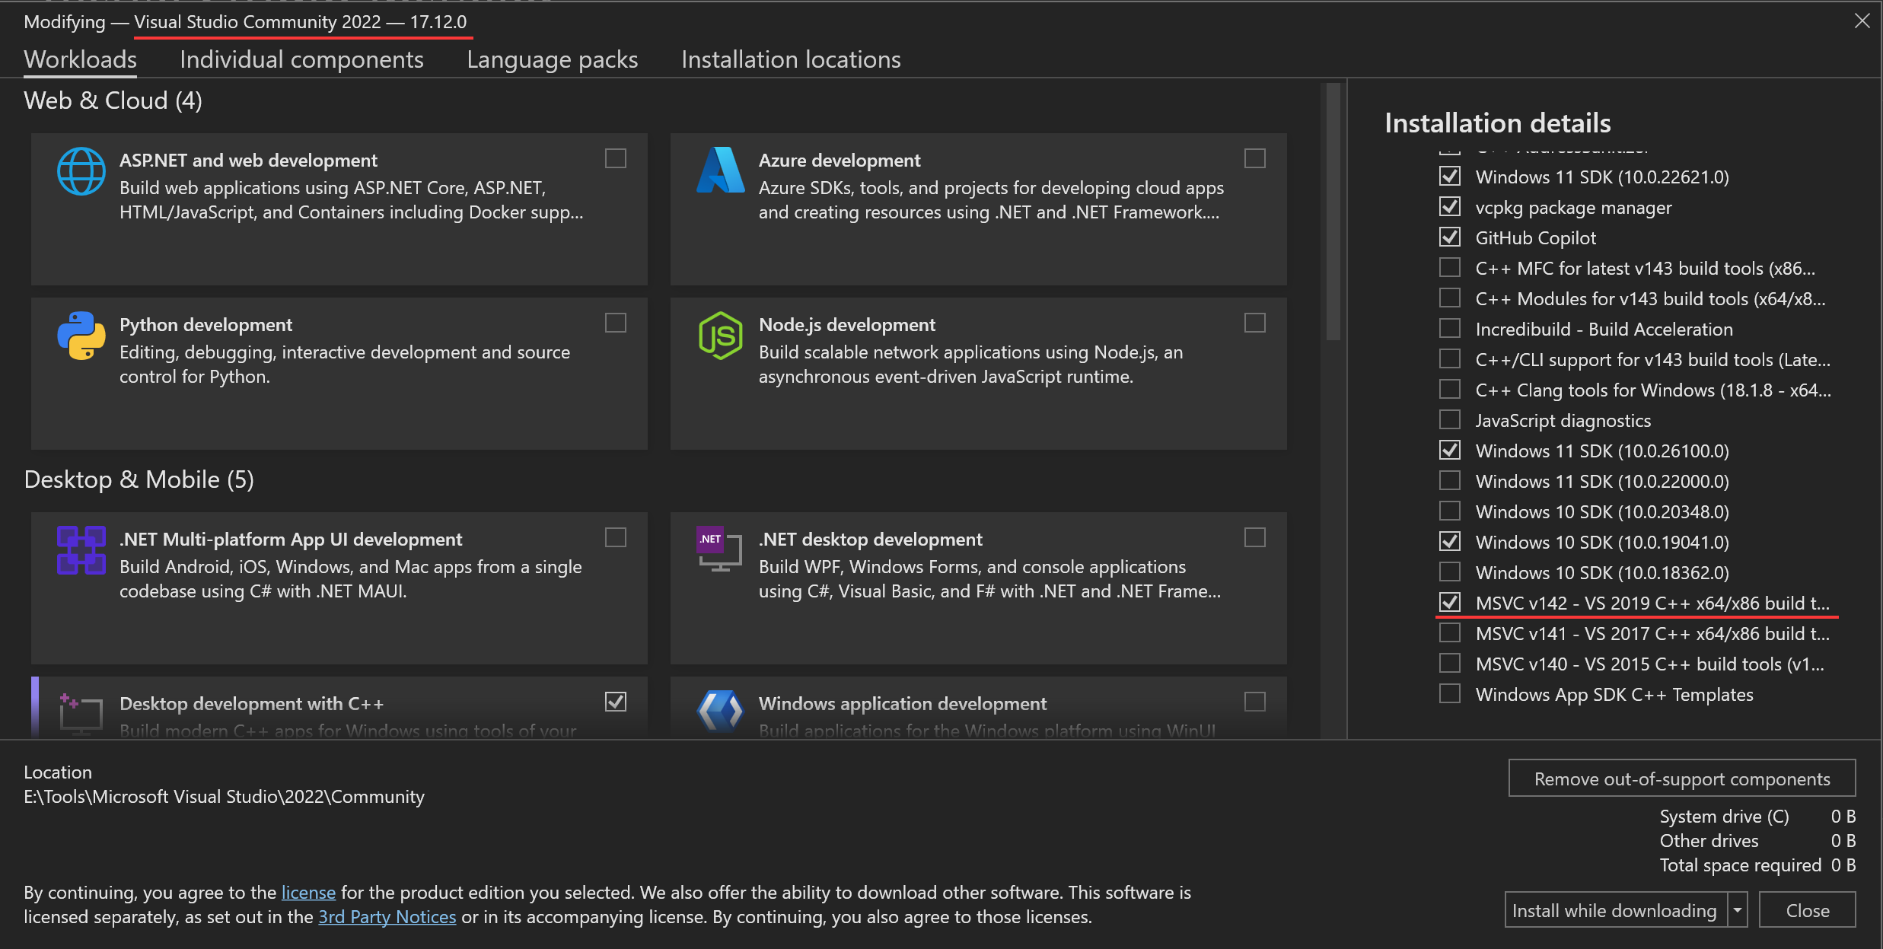Open the Install while downloading dropdown arrow

[1738, 910]
